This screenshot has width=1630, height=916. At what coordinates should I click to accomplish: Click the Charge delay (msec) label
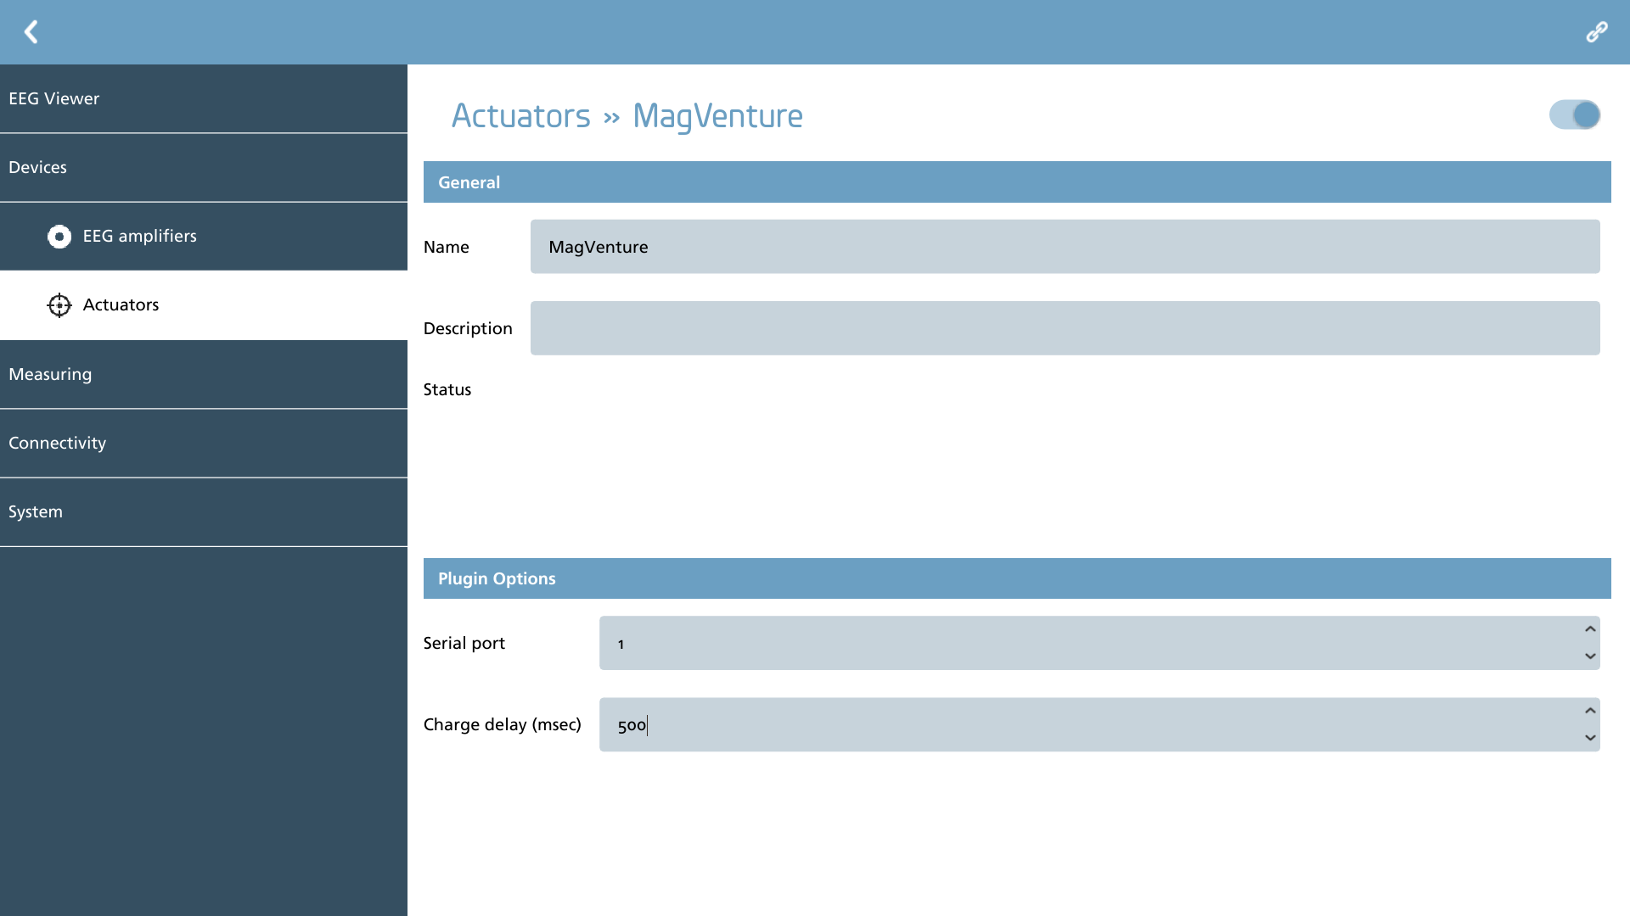click(x=503, y=724)
